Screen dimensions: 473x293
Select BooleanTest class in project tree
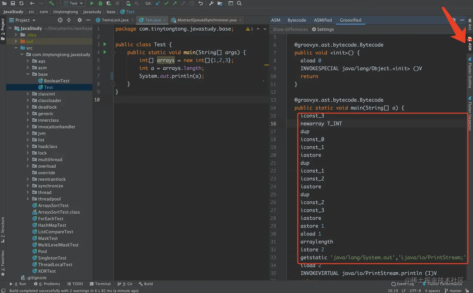coord(54,81)
